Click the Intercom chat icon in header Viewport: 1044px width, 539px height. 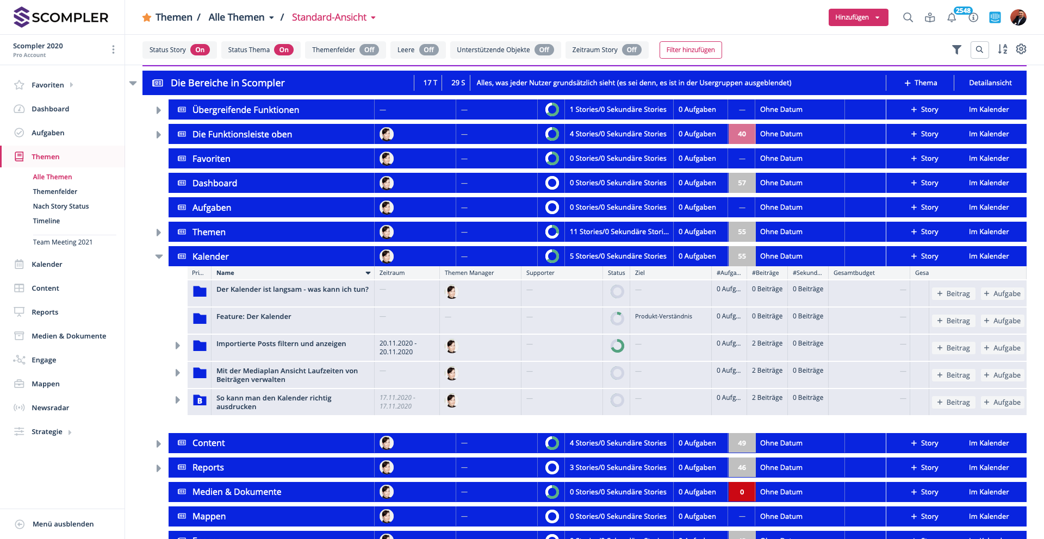[995, 17]
